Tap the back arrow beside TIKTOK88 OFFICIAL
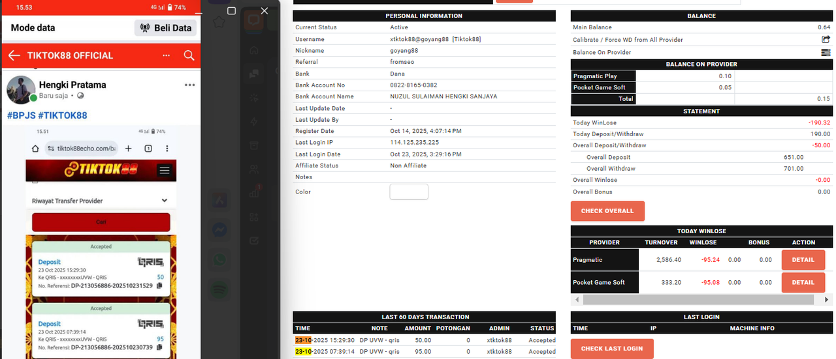This screenshot has height=359, width=836. tap(14, 55)
